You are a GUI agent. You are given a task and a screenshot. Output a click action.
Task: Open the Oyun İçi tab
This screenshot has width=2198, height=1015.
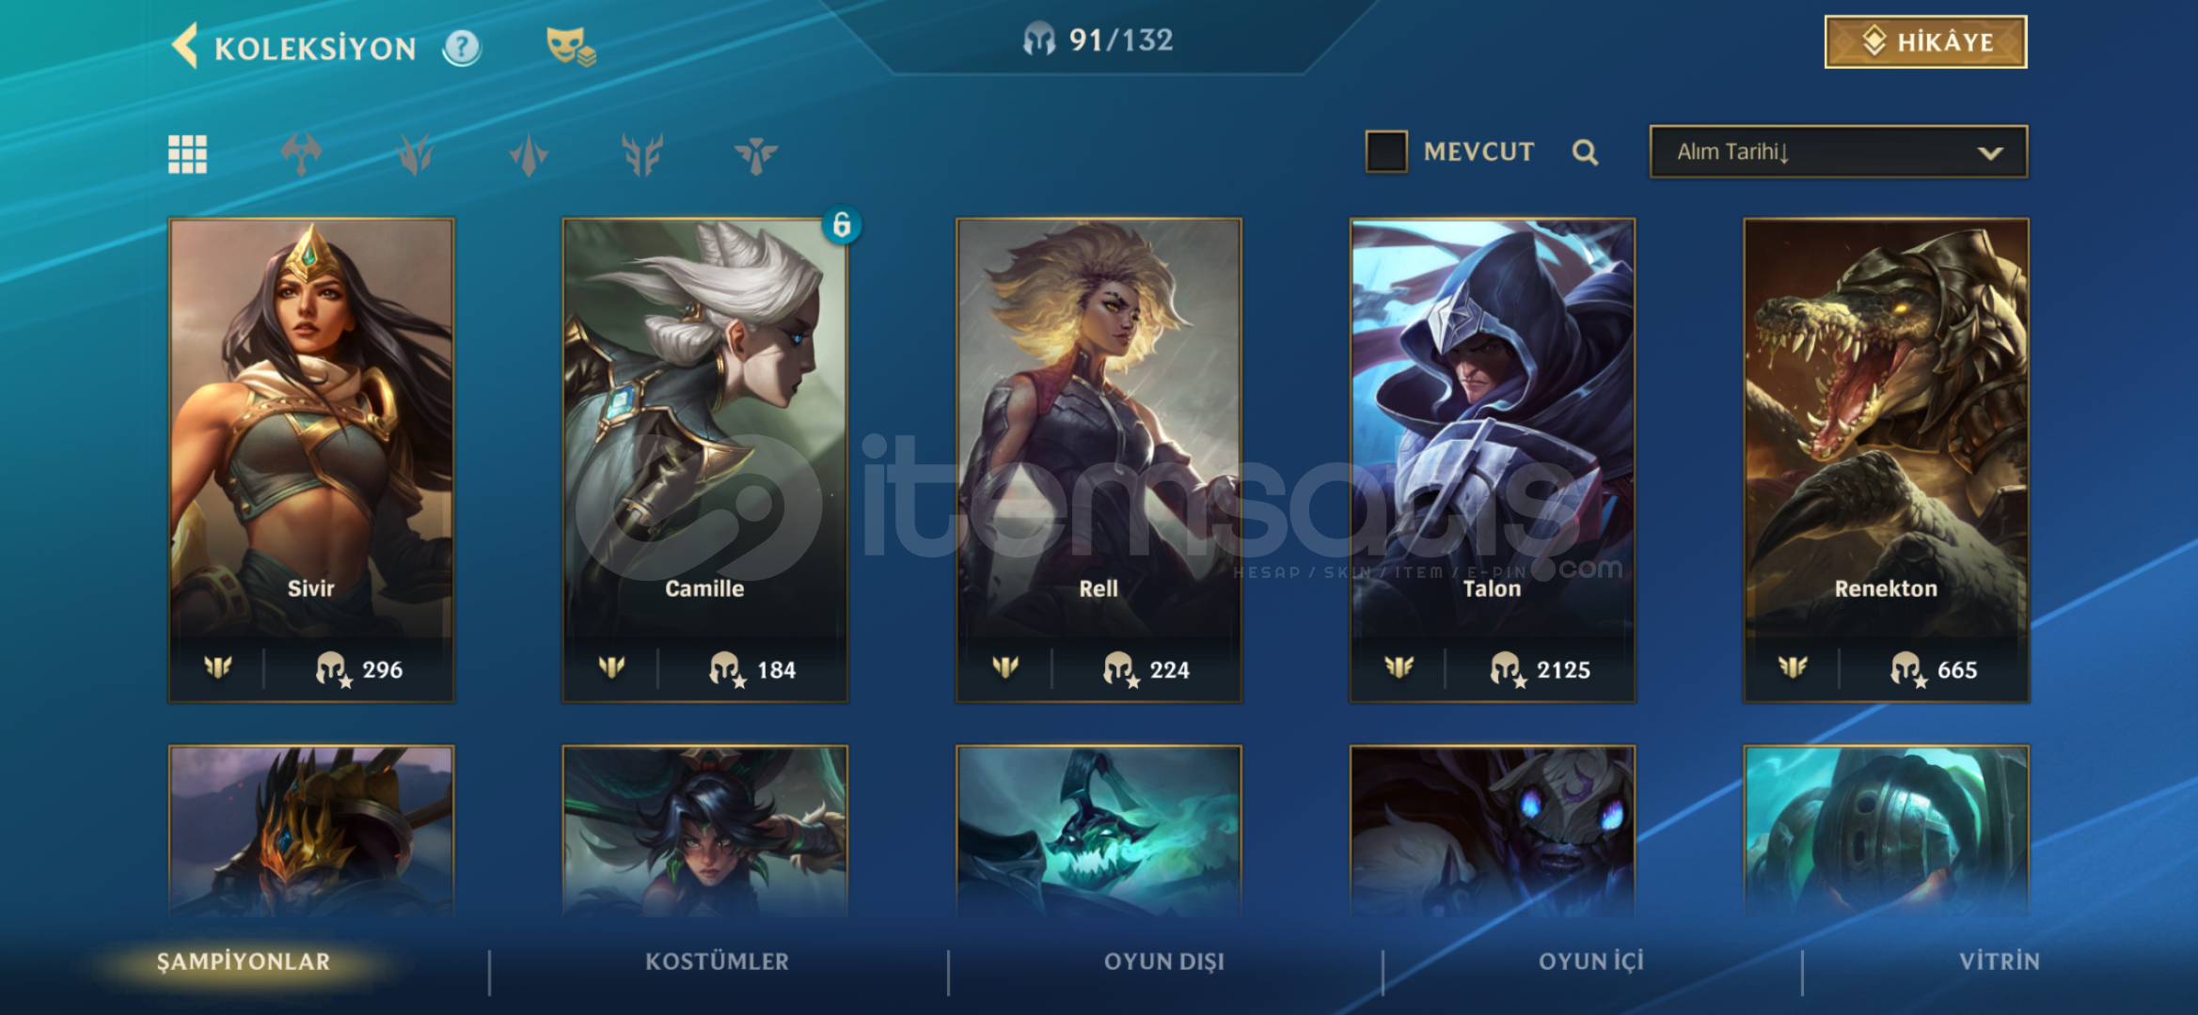tap(1591, 961)
